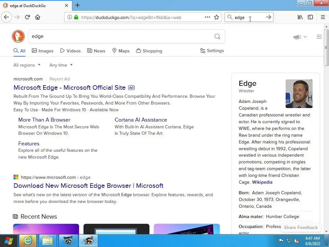This screenshot has height=247, width=329.
Task: Click the DuckDuckGo duck logo
Action: pos(18,36)
